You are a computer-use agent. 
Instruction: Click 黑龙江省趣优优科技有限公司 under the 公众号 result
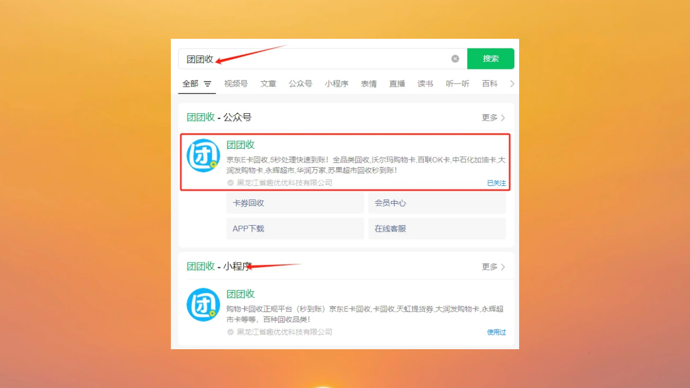(285, 183)
